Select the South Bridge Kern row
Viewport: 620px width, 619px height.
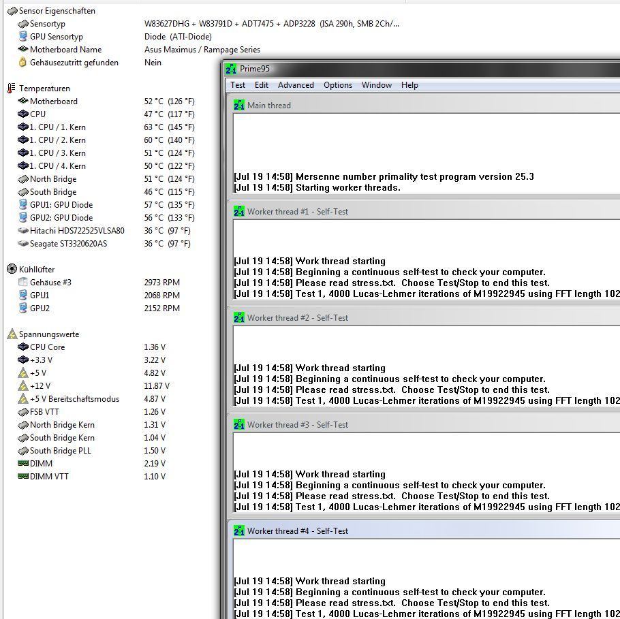[92, 438]
